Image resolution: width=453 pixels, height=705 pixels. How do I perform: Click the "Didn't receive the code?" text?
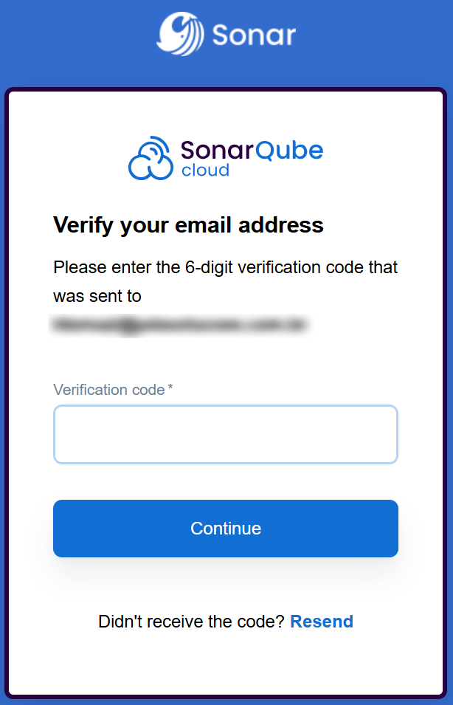point(191,622)
